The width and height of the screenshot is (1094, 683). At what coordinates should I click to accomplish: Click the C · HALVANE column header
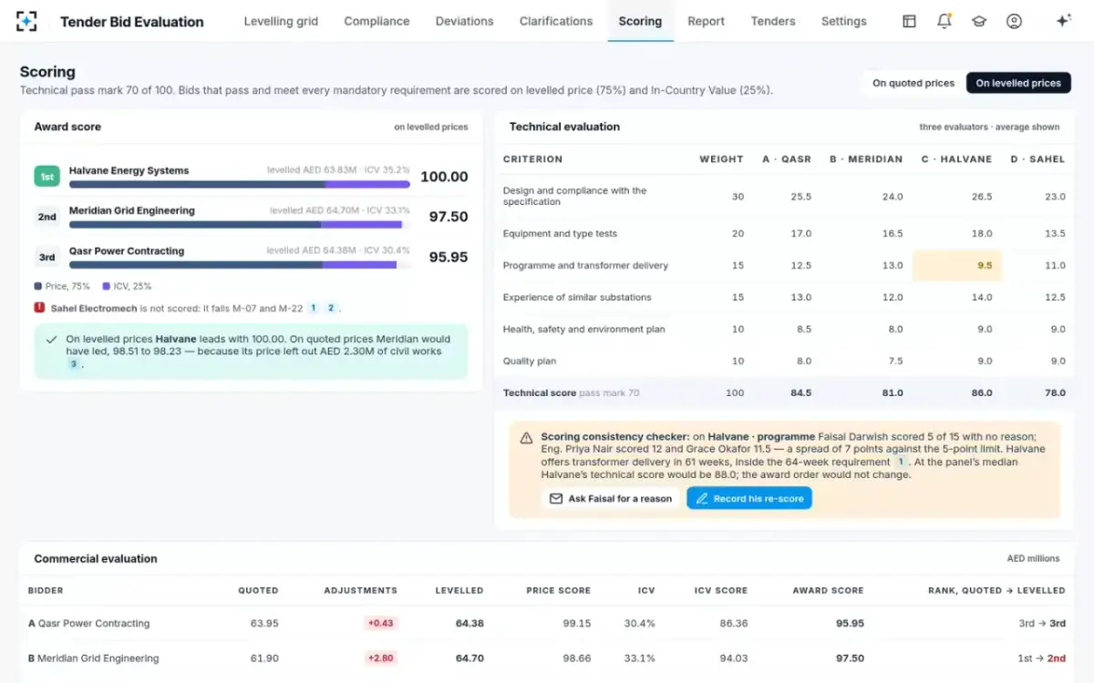(x=956, y=159)
